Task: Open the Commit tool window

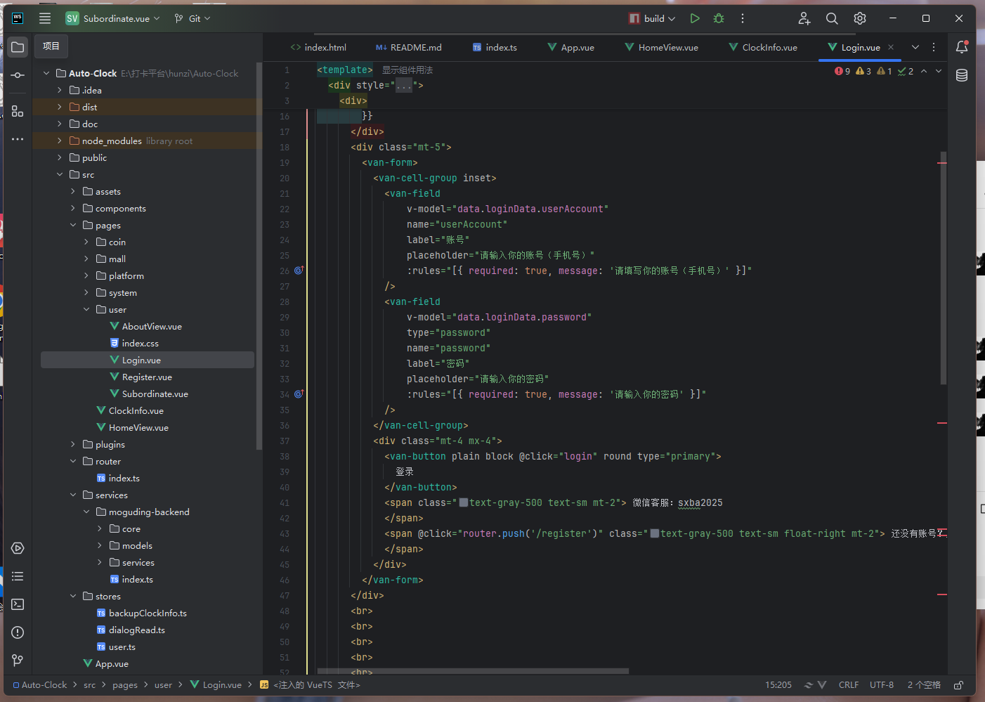Action: tap(18, 75)
